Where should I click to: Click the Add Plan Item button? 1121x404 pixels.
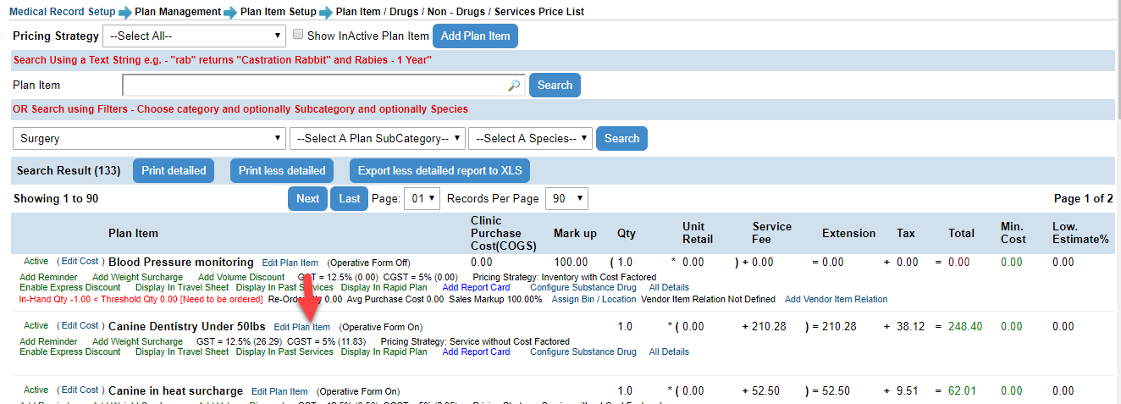(x=475, y=36)
